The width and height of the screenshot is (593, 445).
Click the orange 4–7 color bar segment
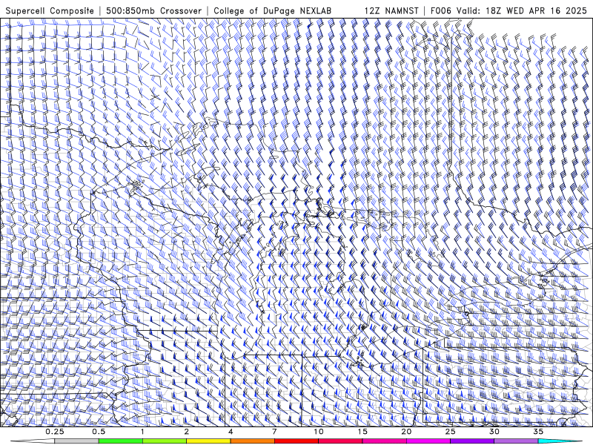pos(252,441)
